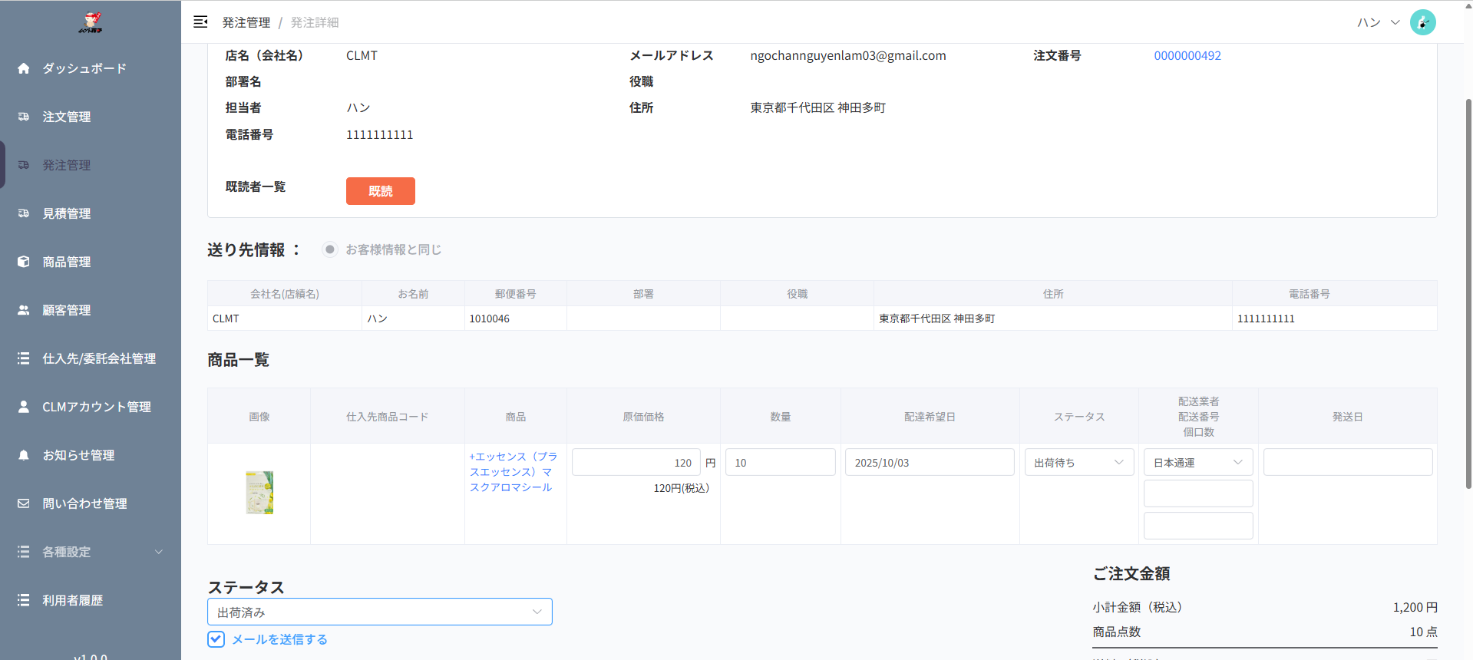The width and height of the screenshot is (1473, 660).
Task: Click the お知らせ管理 bell icon
Action: coord(24,455)
